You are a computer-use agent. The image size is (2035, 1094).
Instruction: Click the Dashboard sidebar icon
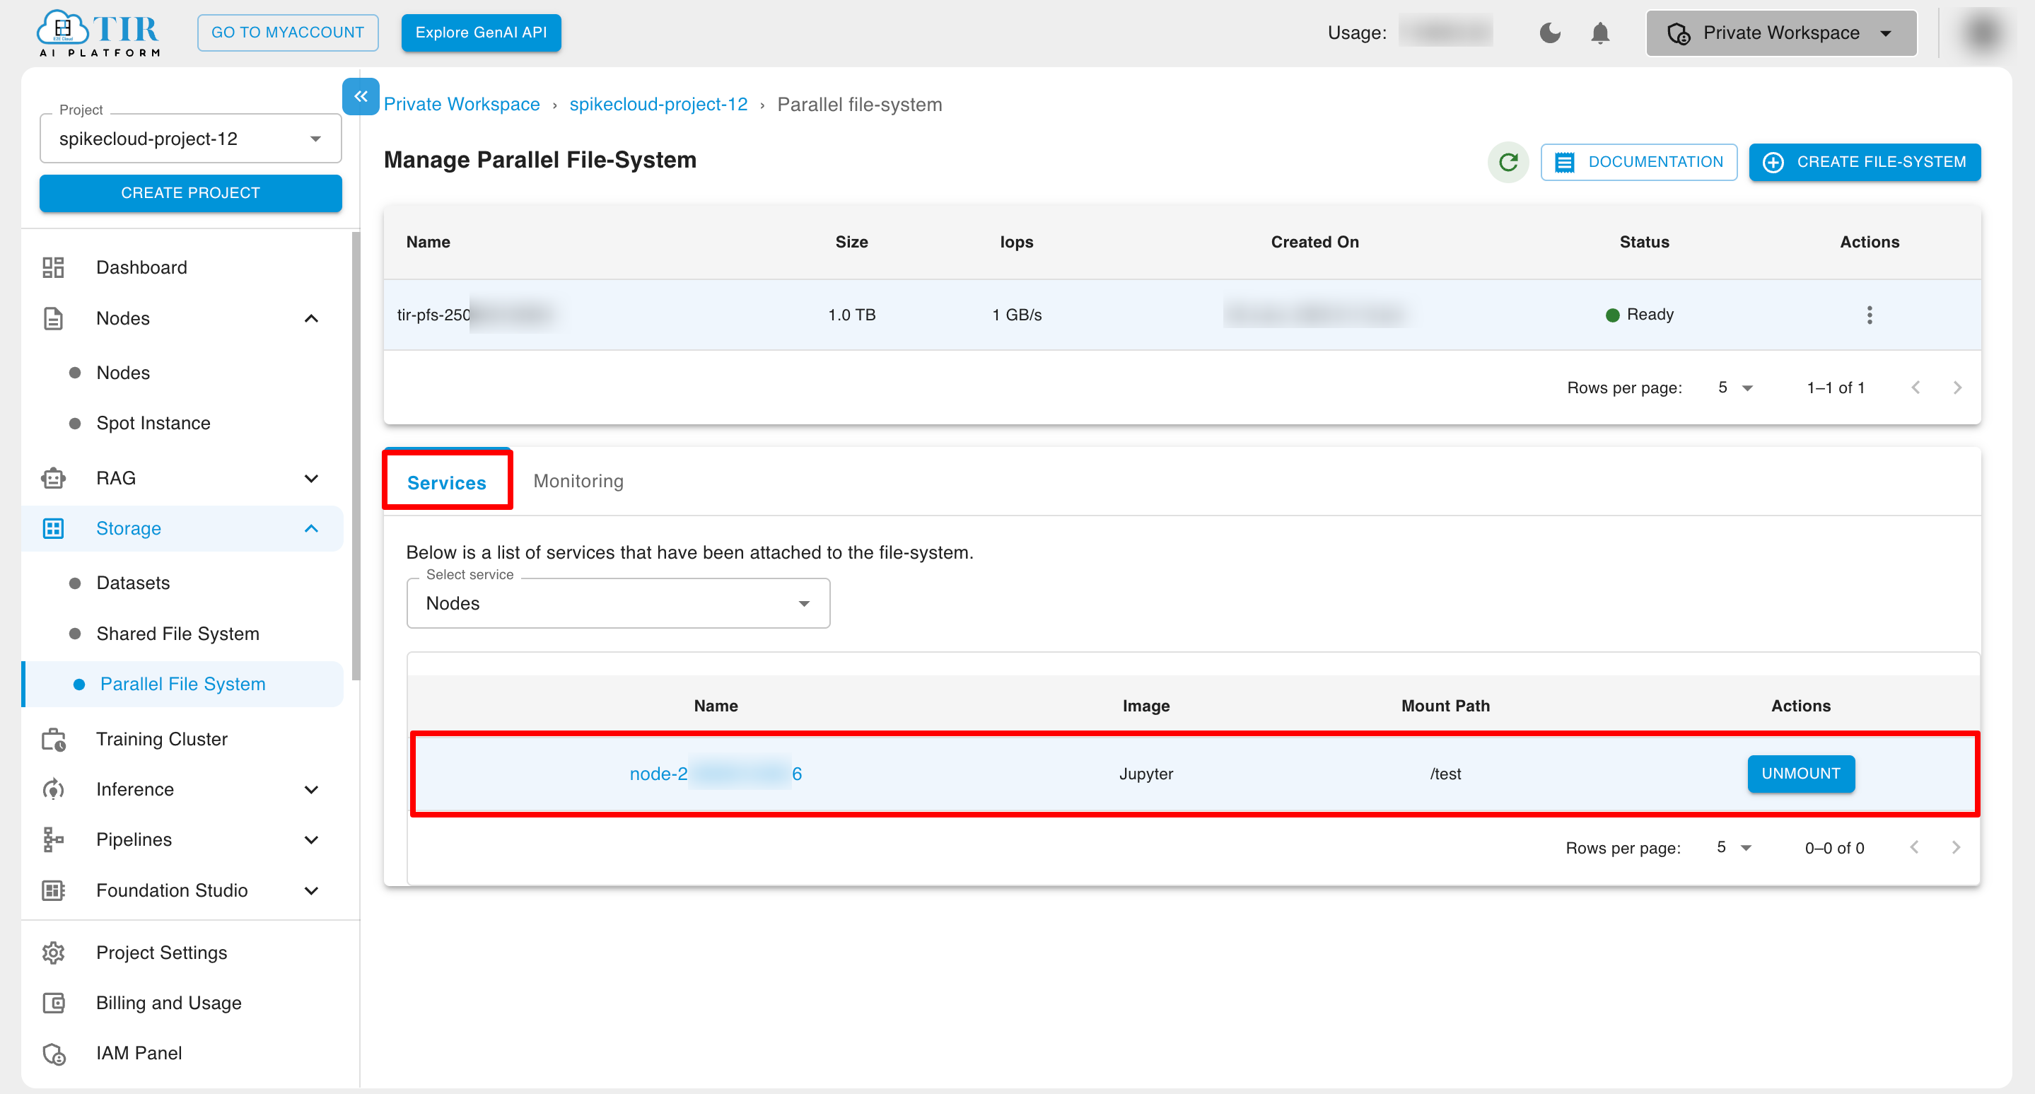(53, 267)
